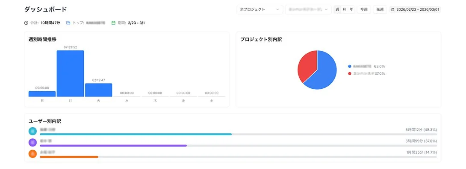466x169 pixels.
Task: Click the 今週 button
Action: pos(364,9)
